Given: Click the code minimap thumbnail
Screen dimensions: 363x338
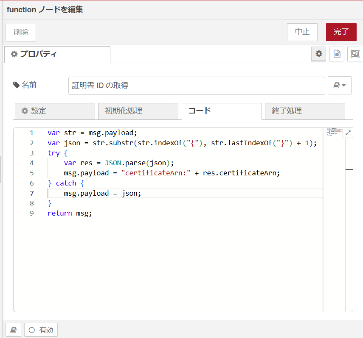Looking at the screenshot, I should click(x=335, y=132).
